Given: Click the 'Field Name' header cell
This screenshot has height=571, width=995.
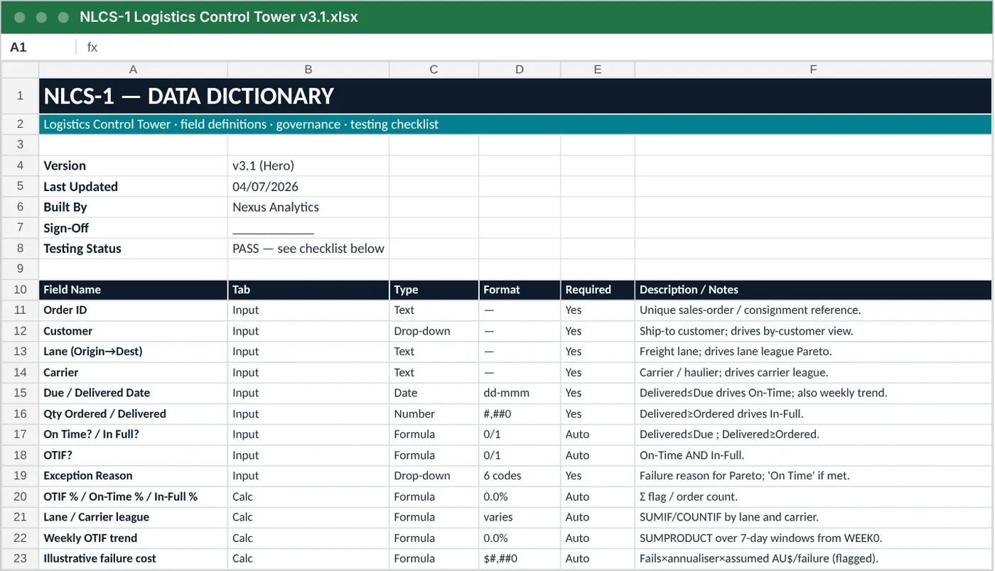Looking at the screenshot, I should [x=133, y=290].
